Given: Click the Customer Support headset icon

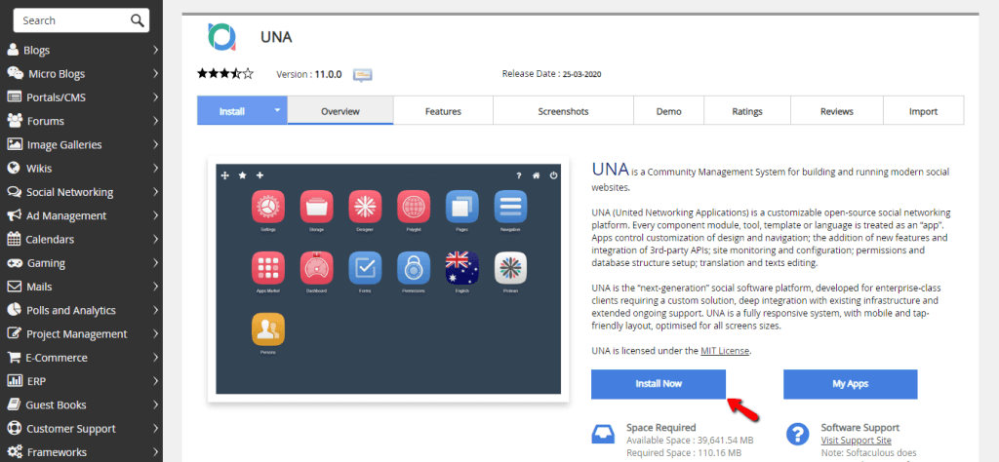Looking at the screenshot, I should (x=14, y=428).
